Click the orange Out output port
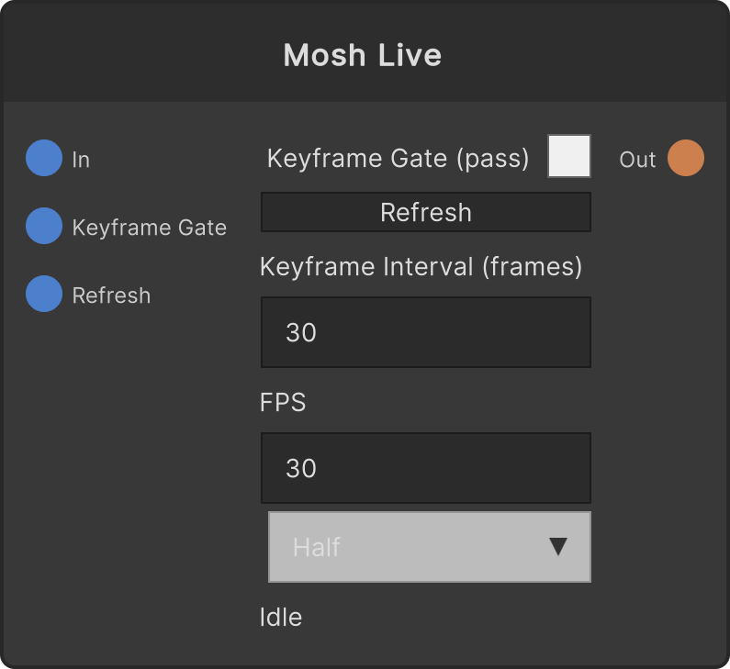 click(686, 158)
